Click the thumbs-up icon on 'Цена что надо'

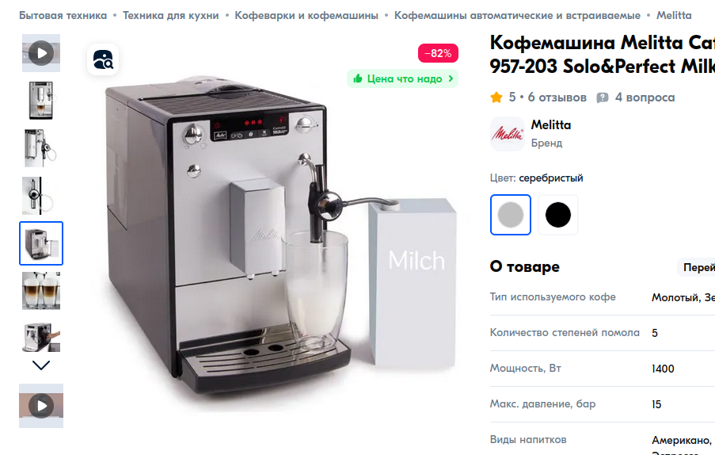pyautogui.click(x=358, y=78)
